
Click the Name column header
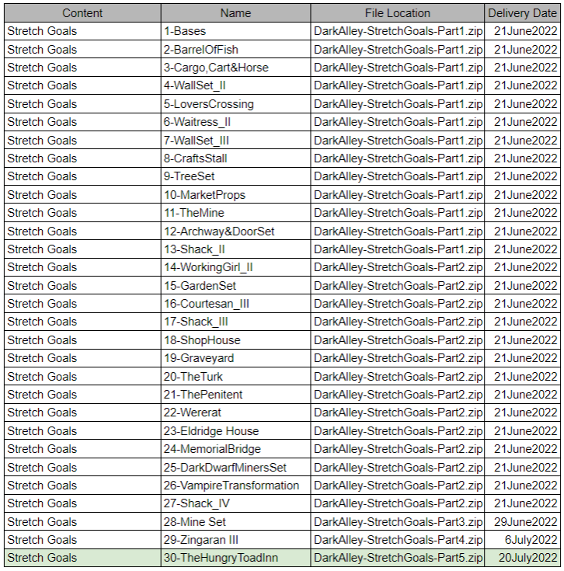tap(235, 13)
